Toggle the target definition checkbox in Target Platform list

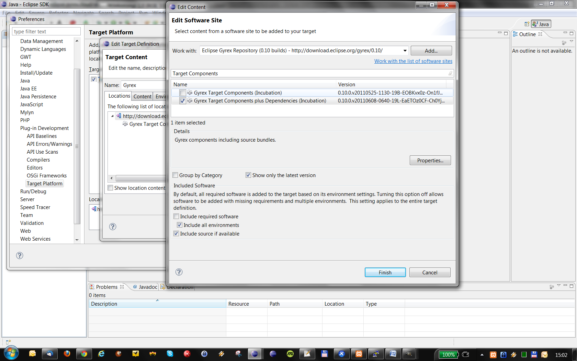[93, 79]
